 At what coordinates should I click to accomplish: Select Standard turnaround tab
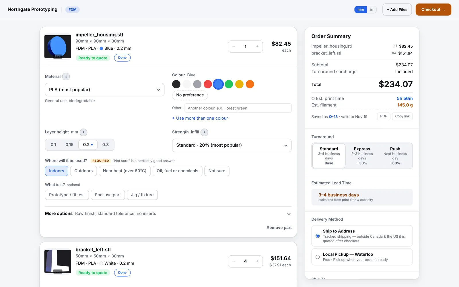[x=329, y=156]
